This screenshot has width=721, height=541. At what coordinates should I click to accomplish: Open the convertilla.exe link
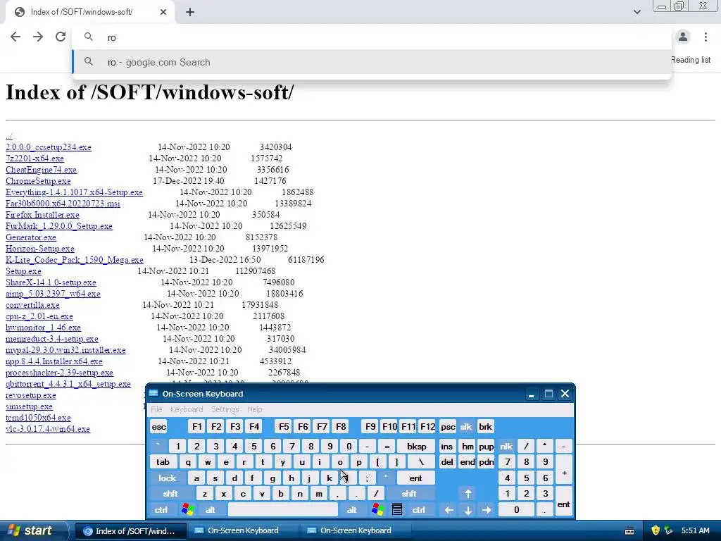[x=32, y=305]
